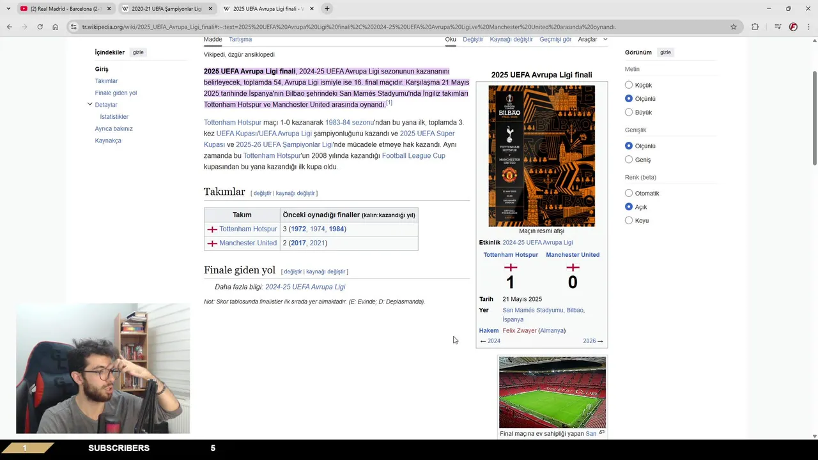This screenshot has height=460, width=818.
Task: Open the 1972 final link in table
Action: 298,229
